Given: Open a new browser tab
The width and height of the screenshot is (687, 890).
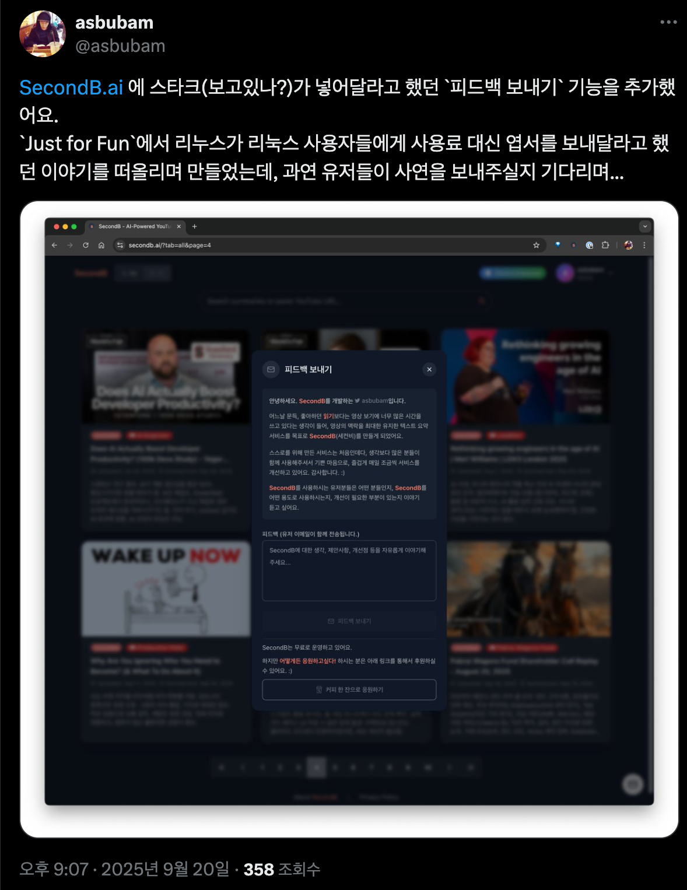Looking at the screenshot, I should tap(195, 226).
